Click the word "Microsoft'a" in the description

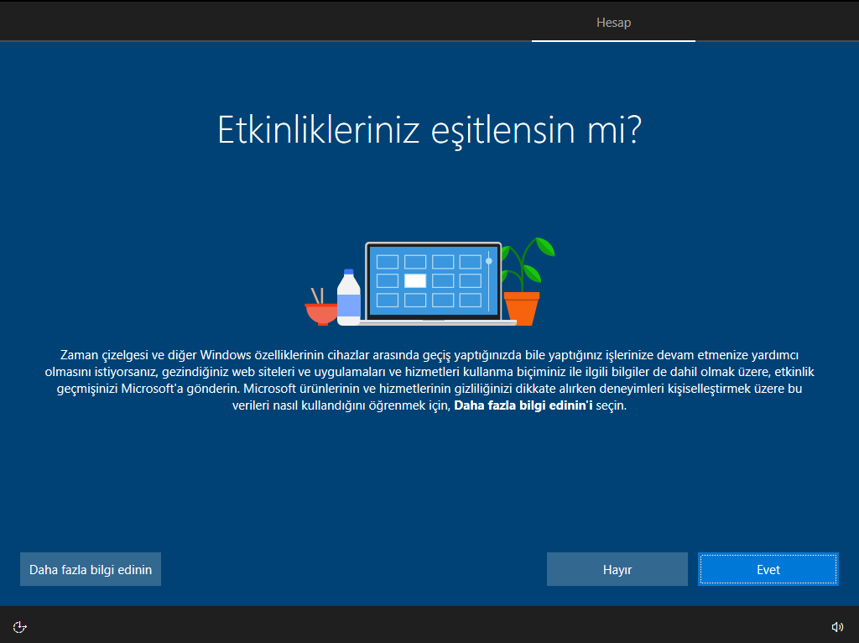pos(151,389)
